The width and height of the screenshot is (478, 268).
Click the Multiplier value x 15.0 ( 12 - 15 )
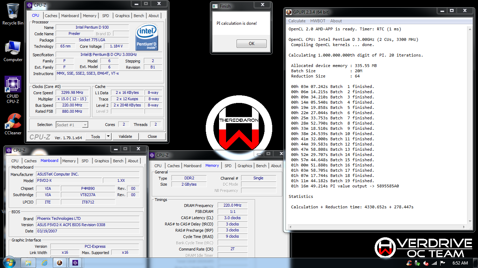[x=72, y=99]
